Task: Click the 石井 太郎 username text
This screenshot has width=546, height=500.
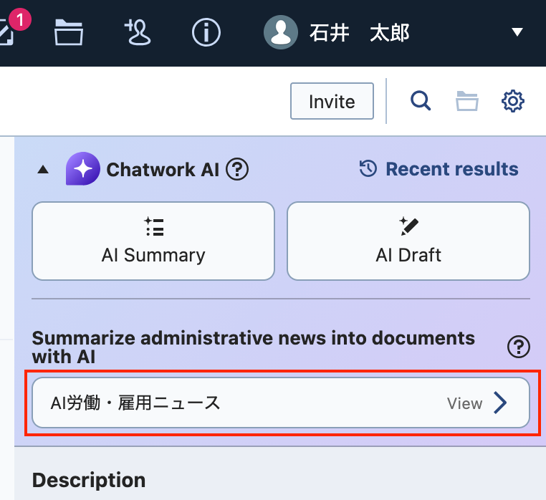Action: [x=360, y=33]
